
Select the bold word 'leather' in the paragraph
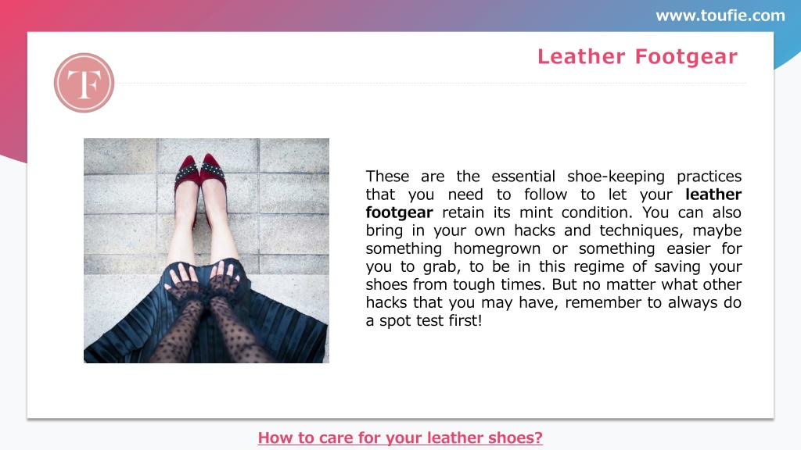click(713, 195)
